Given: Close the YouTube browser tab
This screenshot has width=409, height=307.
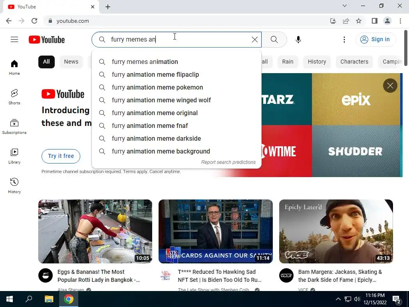Looking at the screenshot, I should [93, 7].
